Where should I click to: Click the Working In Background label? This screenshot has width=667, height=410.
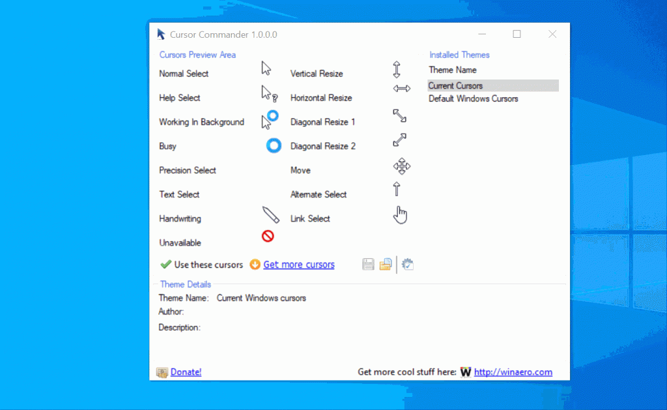202,122
